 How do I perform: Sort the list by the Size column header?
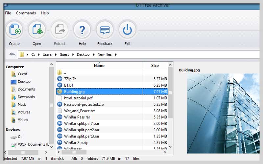pos(155,65)
